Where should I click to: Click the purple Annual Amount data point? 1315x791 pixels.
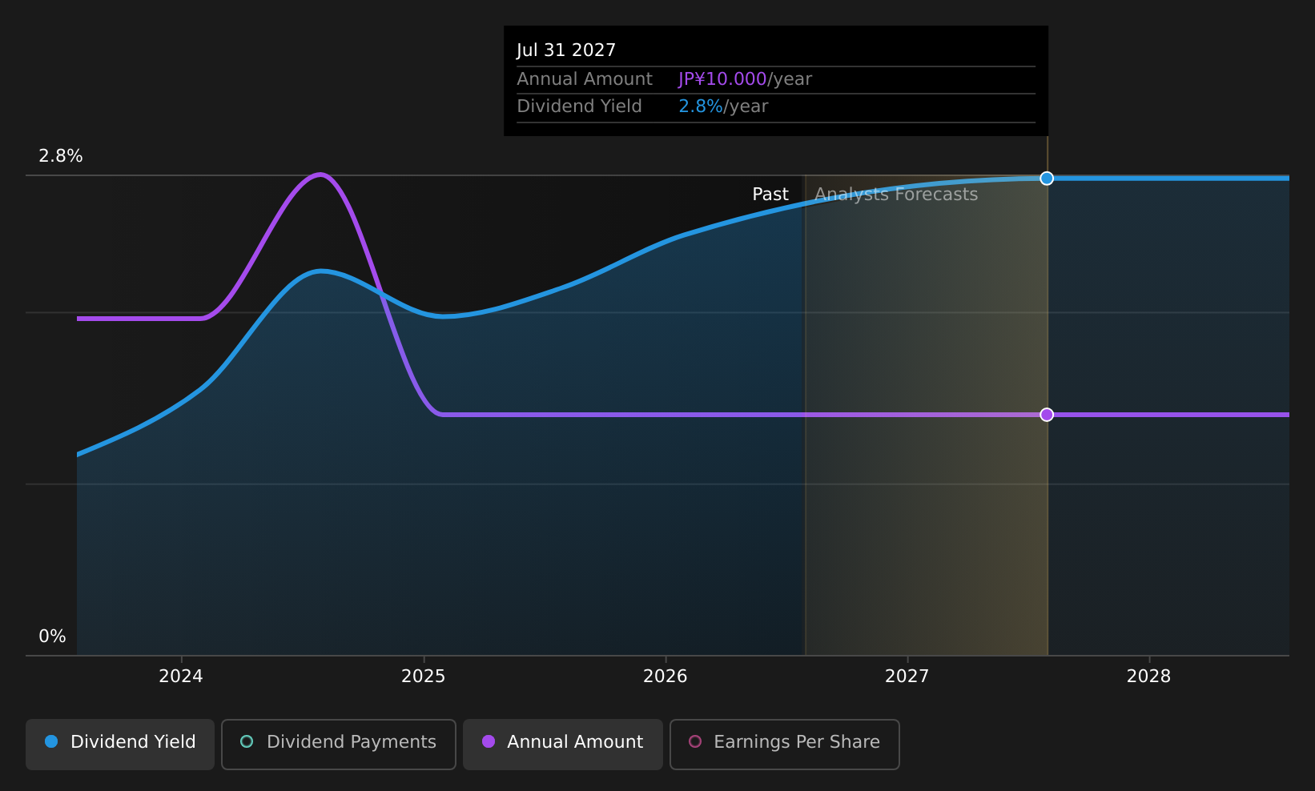pyautogui.click(x=1047, y=414)
